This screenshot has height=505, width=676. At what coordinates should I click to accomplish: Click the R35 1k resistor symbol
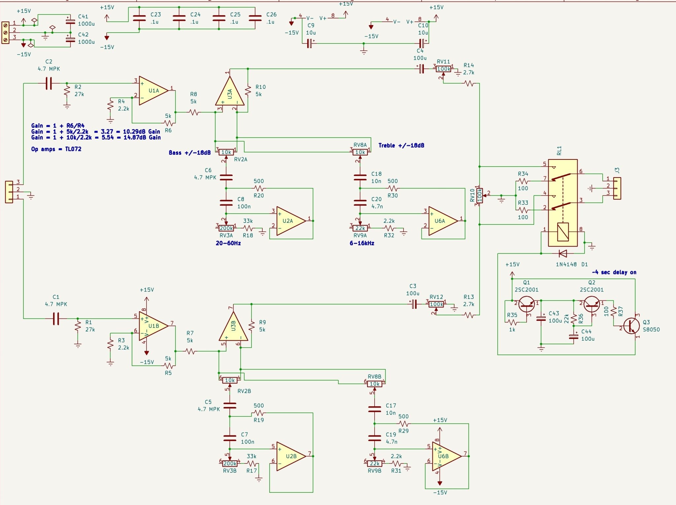pos(512,322)
